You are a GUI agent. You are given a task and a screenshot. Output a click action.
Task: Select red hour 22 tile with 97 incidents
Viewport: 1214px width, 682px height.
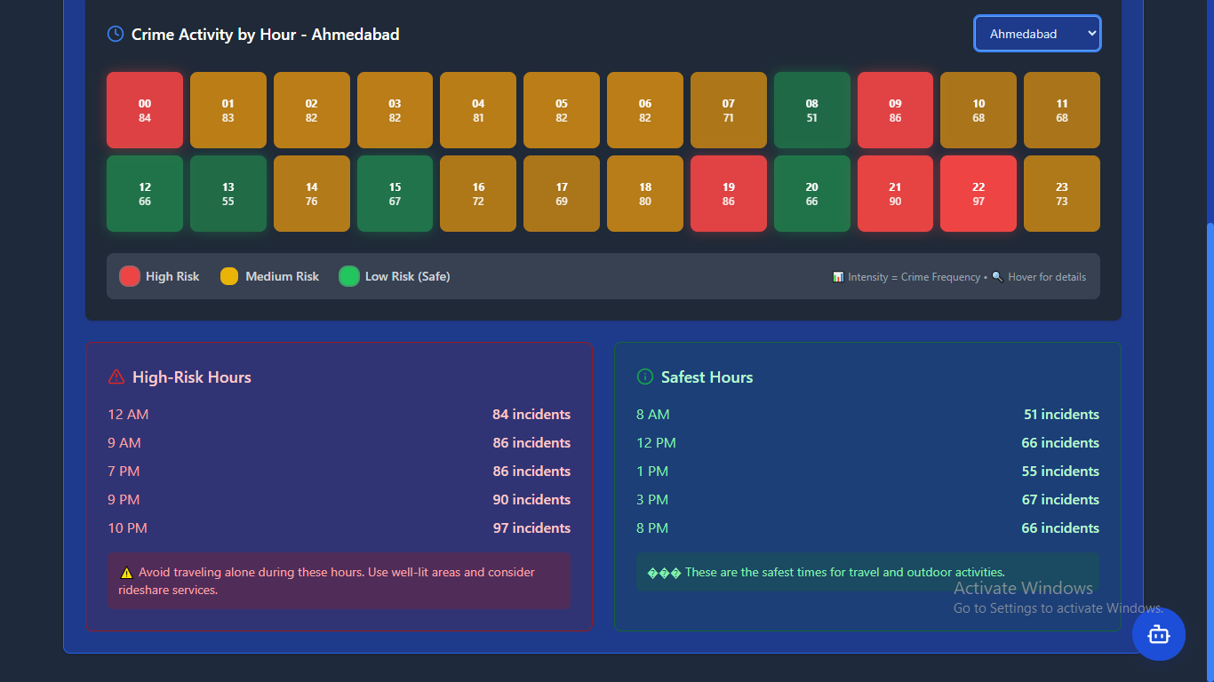978,194
